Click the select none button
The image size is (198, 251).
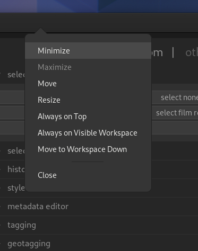click(x=175, y=97)
